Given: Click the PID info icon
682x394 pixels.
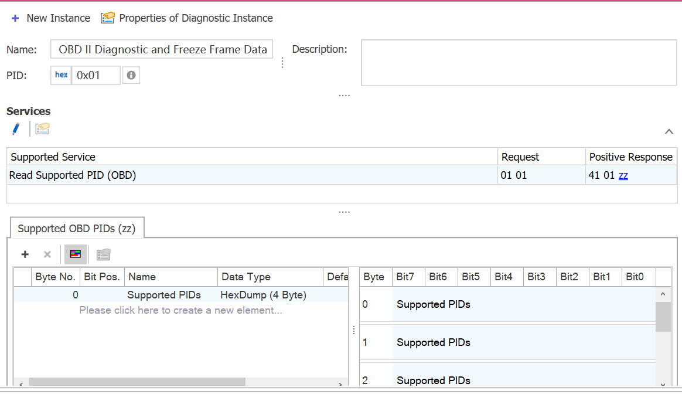Looking at the screenshot, I should point(131,75).
